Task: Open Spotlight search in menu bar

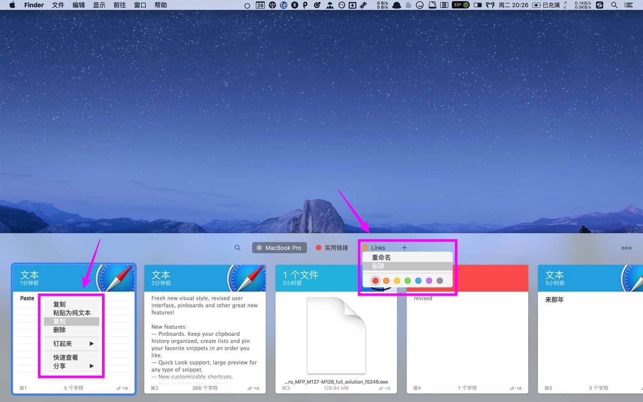Action: pyautogui.click(x=614, y=5)
